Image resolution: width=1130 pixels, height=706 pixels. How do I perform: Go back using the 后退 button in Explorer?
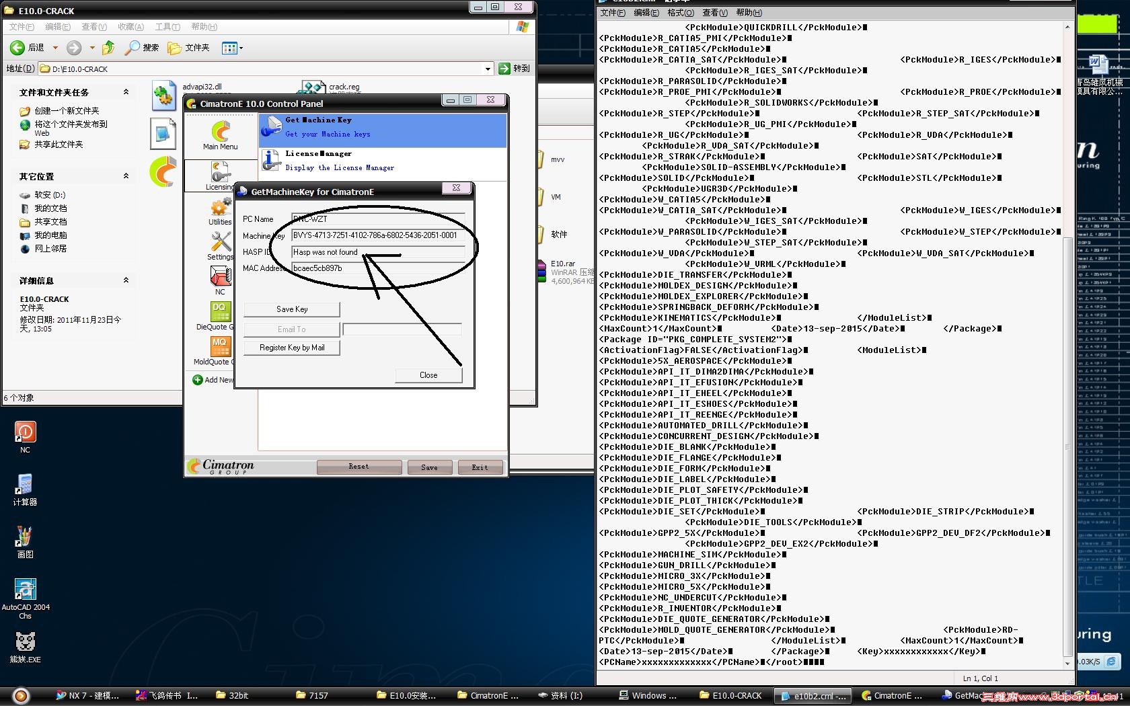(27, 48)
